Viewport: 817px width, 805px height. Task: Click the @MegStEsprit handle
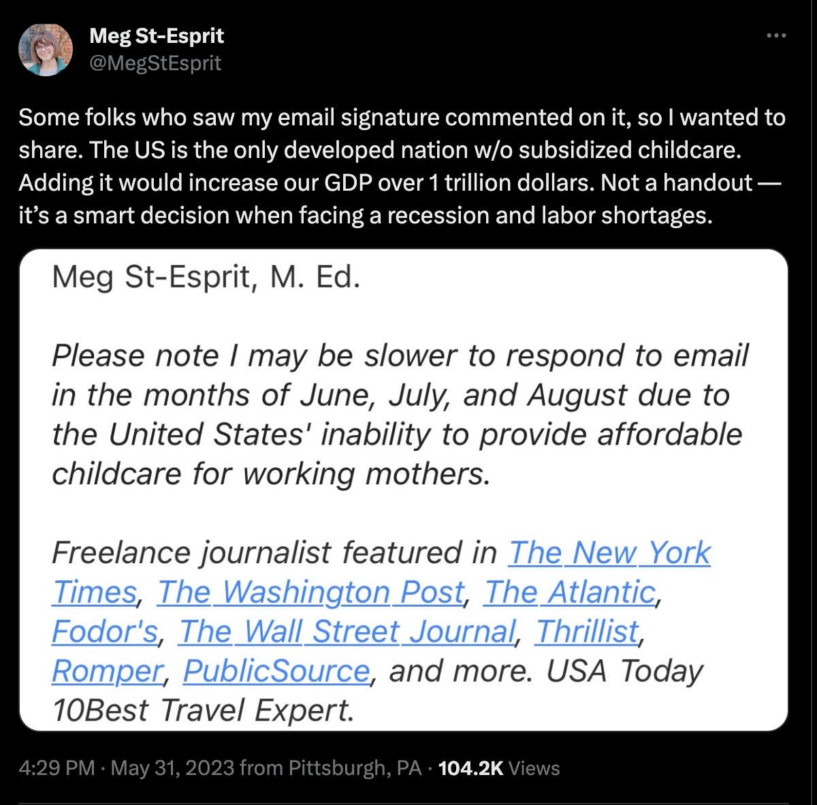tap(154, 63)
